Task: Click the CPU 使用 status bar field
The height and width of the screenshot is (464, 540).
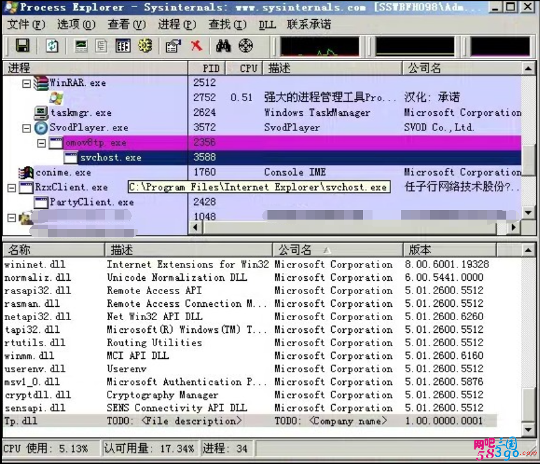Action: click(51, 448)
